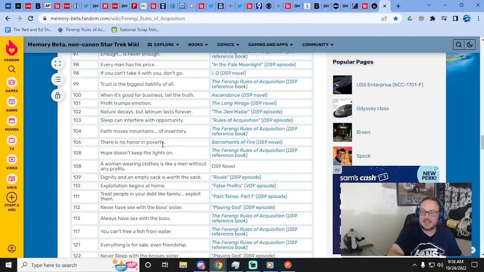
Task: Click the wiki header search icon
Action: pyautogui.click(x=459, y=45)
